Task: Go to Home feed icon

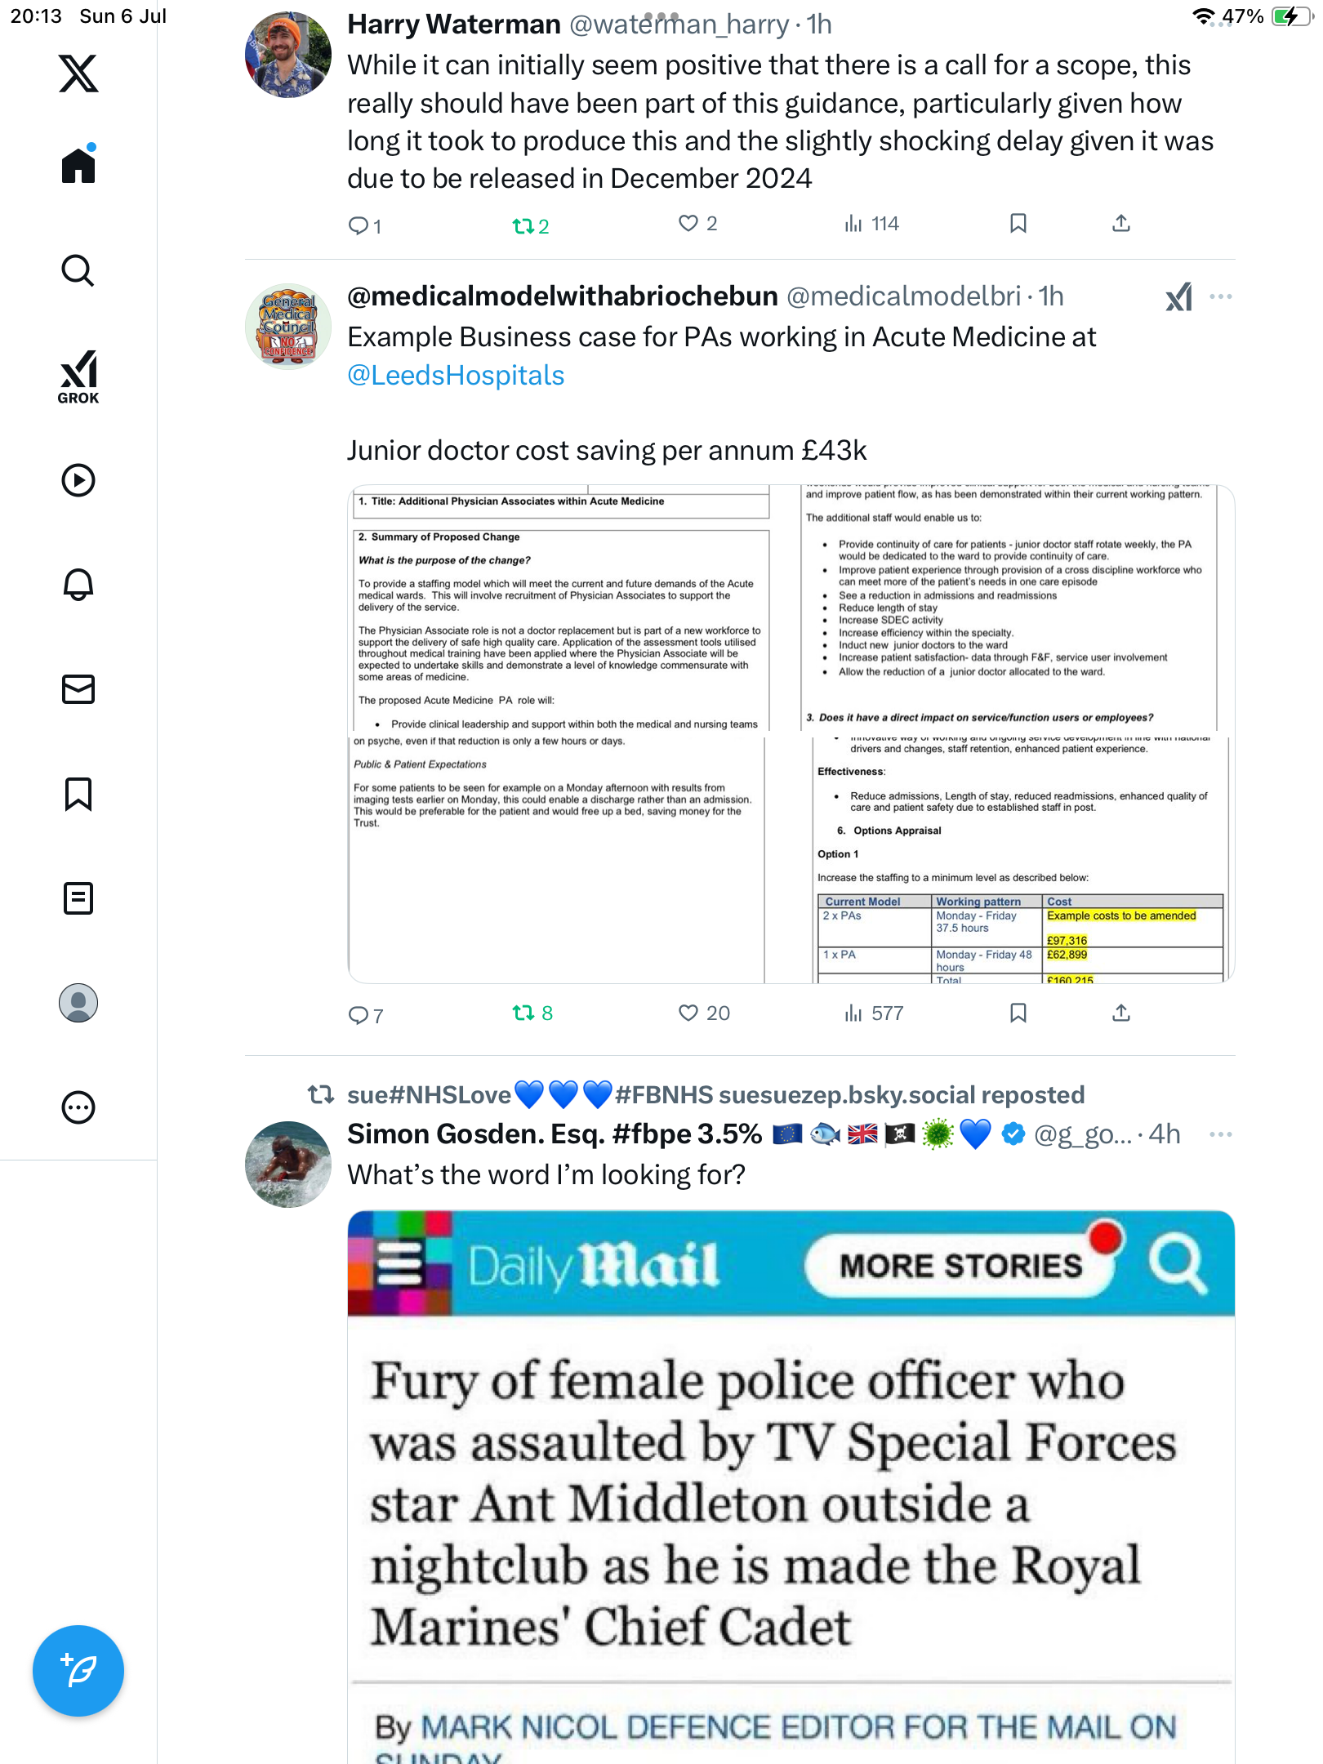Action: pos(78,164)
